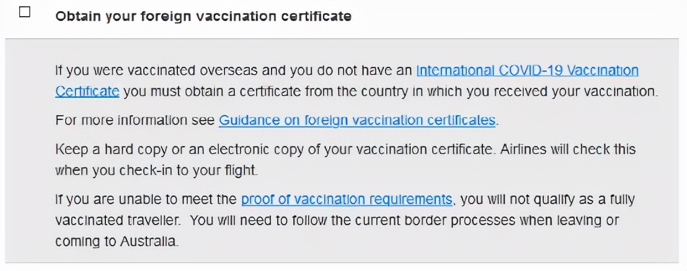Screen dimensions: 687x271
Task: Click the 'coming to Australia' text
Action: click(117, 241)
